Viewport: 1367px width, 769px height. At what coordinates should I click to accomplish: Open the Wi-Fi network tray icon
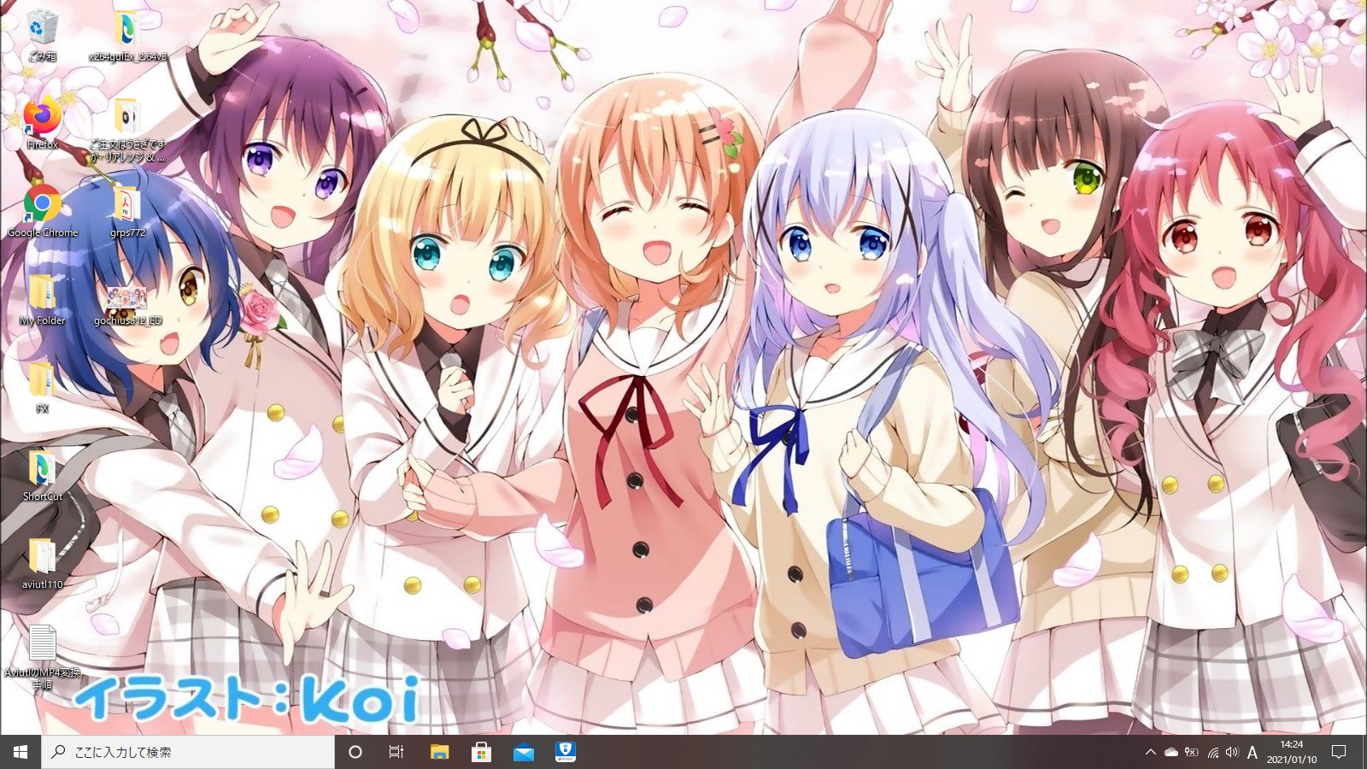tap(1212, 752)
